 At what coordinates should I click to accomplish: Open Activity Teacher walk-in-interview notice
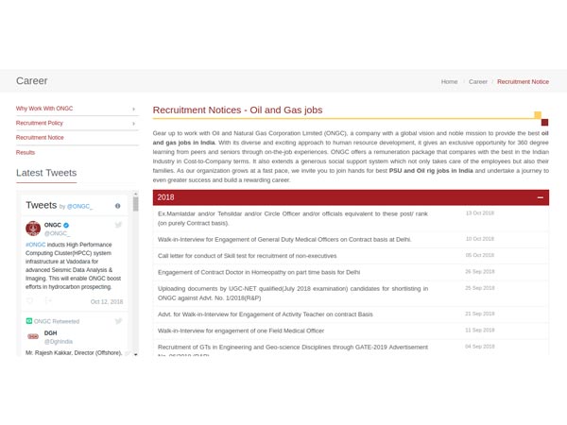click(265, 314)
